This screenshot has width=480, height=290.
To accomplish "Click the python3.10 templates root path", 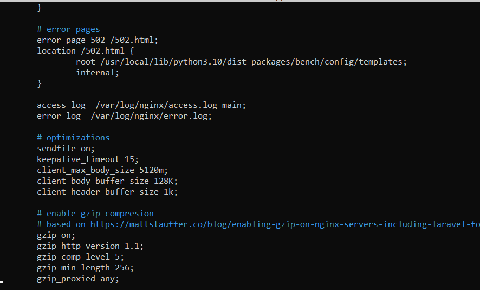I will point(254,62).
